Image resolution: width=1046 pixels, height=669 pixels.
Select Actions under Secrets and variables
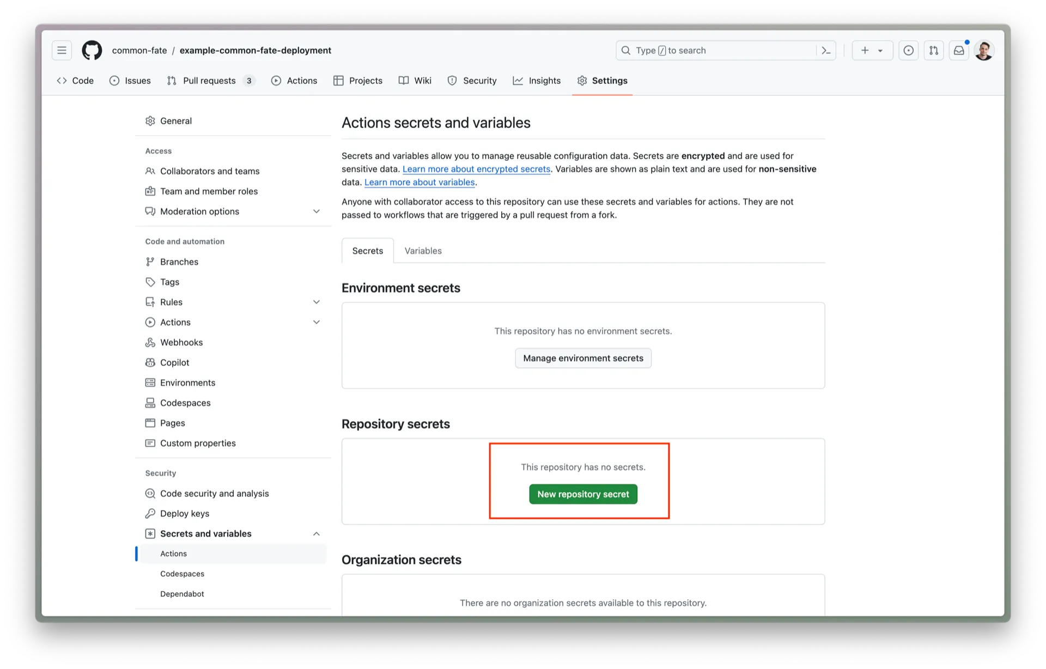[174, 553]
